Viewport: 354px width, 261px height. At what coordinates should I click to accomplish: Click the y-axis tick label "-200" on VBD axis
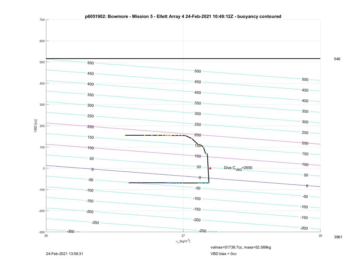(x=41, y=211)
